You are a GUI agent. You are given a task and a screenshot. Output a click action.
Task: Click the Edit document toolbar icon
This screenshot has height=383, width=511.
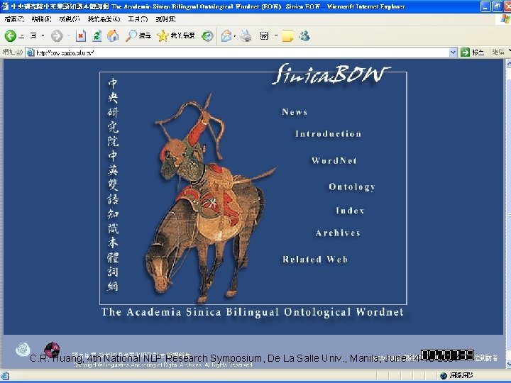264,35
